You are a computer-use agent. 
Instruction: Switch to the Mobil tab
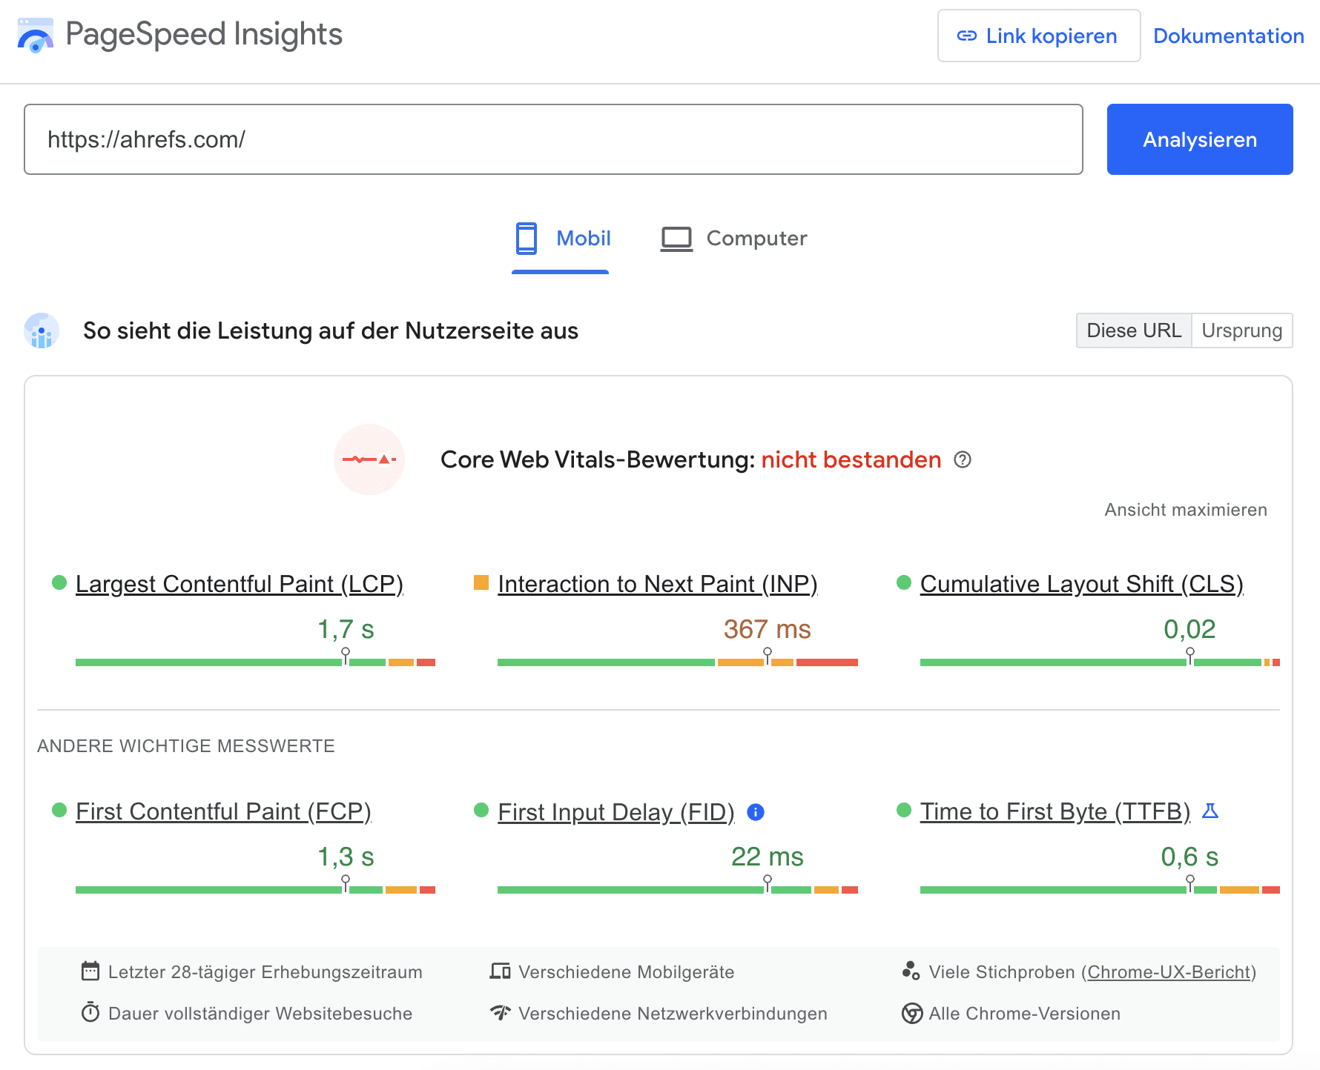[561, 239]
